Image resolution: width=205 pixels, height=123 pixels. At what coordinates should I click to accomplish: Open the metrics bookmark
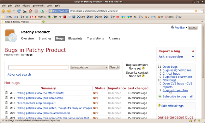click(x=40, y=17)
